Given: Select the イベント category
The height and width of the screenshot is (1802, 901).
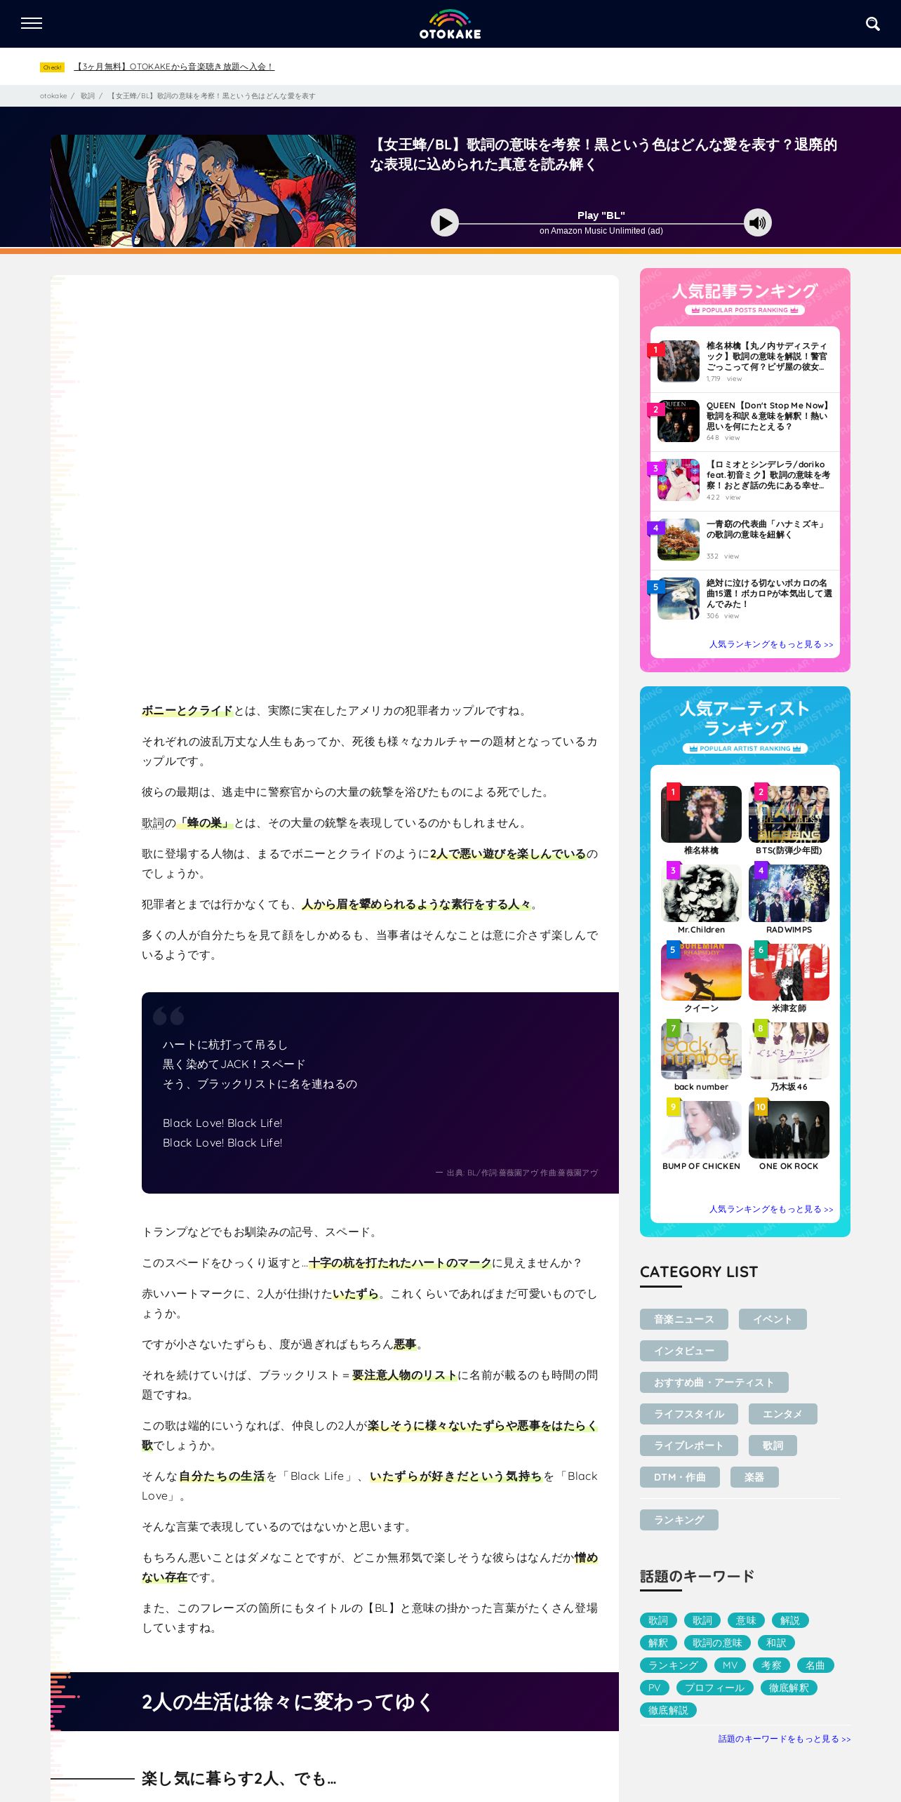Looking at the screenshot, I should [773, 1319].
